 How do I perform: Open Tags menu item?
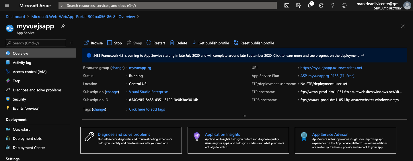point(38,81)
